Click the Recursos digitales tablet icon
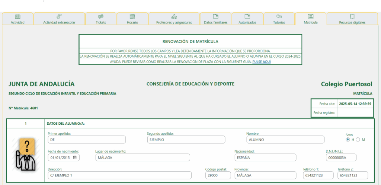Image resolution: width=381 pixels, height=185 pixels. (352, 16)
